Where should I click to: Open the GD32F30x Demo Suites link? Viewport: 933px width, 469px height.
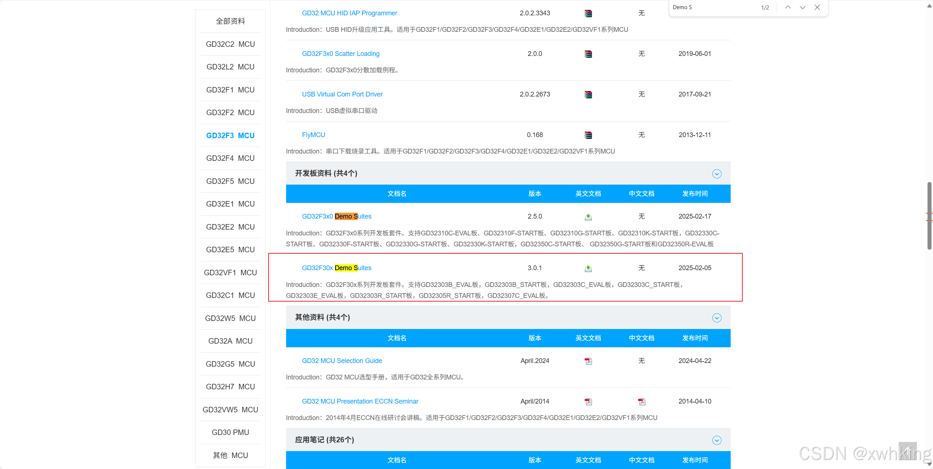point(336,268)
